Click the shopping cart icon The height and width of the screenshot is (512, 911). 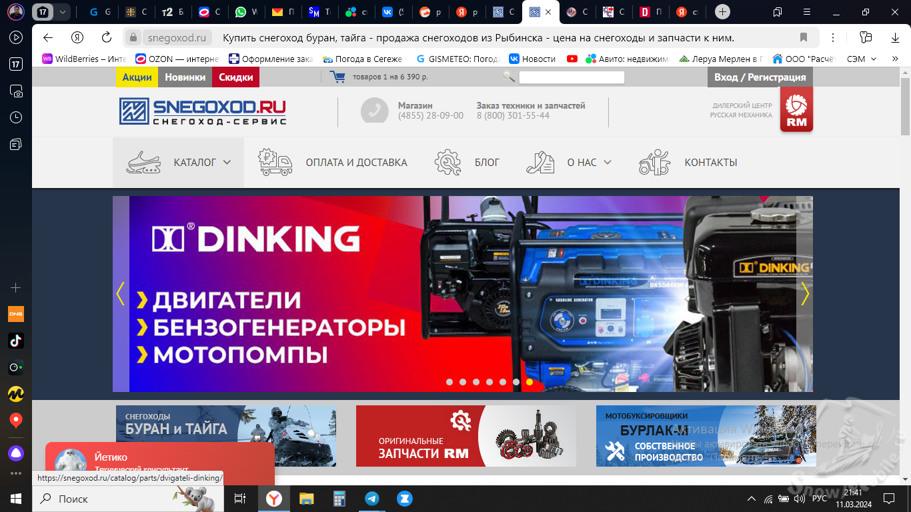pos(338,77)
